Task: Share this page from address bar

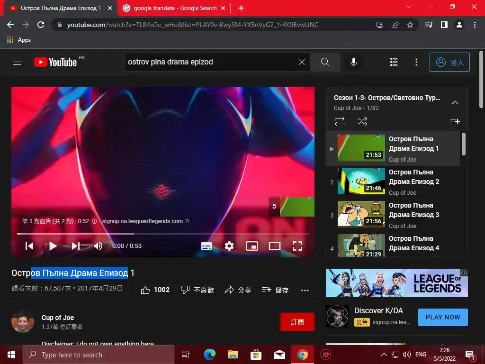Action: click(x=395, y=25)
